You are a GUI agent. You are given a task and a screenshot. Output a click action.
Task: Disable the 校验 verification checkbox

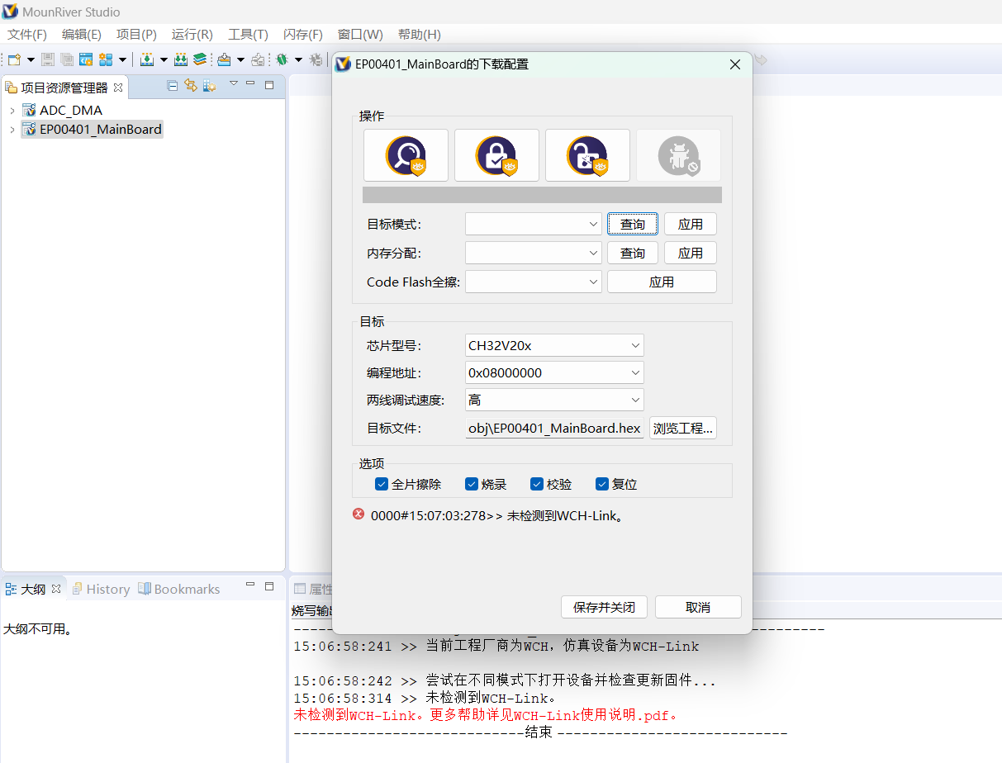pyautogui.click(x=539, y=484)
